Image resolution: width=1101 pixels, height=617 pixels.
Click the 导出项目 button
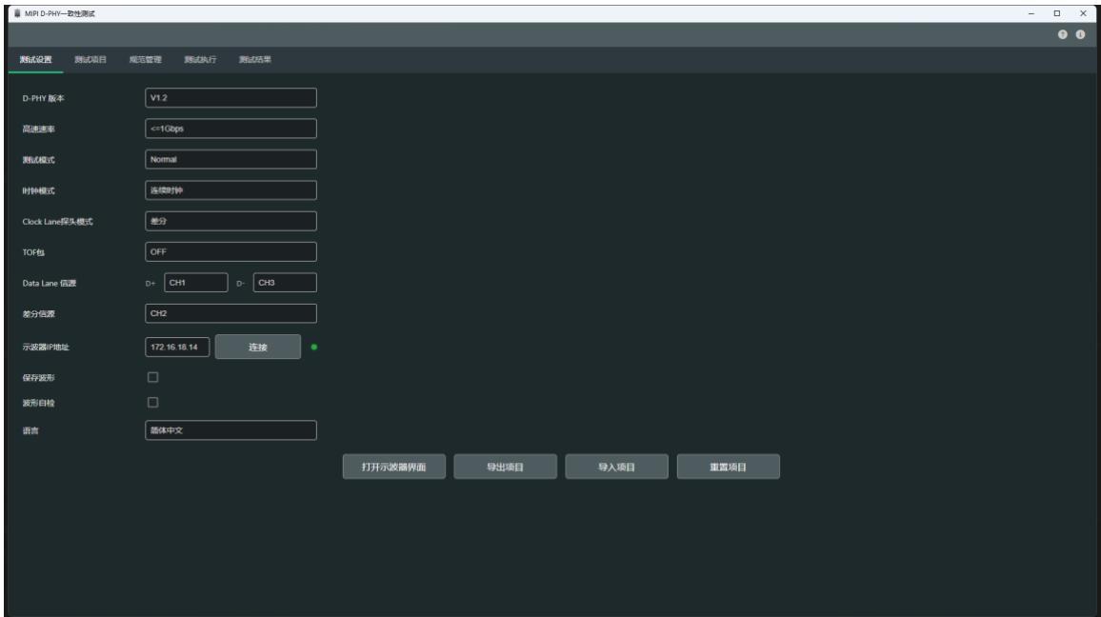coord(506,467)
